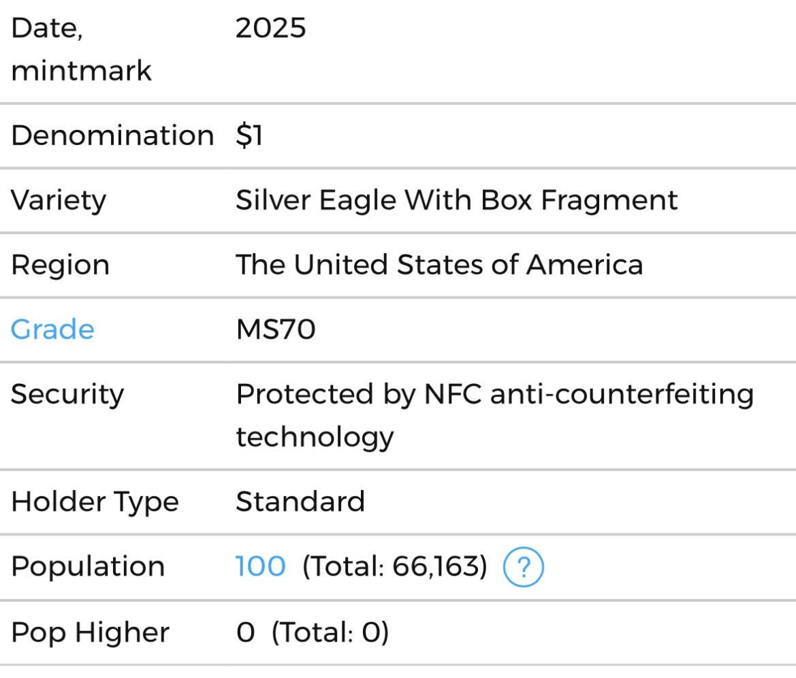This screenshot has height=678, width=796.
Task: Select The United States of America region text
Action: (x=439, y=265)
